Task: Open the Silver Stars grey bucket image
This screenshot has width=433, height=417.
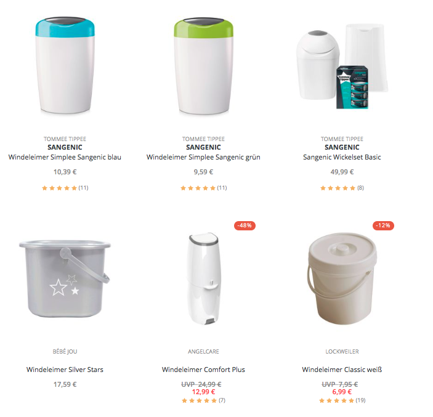Action: 65,278
